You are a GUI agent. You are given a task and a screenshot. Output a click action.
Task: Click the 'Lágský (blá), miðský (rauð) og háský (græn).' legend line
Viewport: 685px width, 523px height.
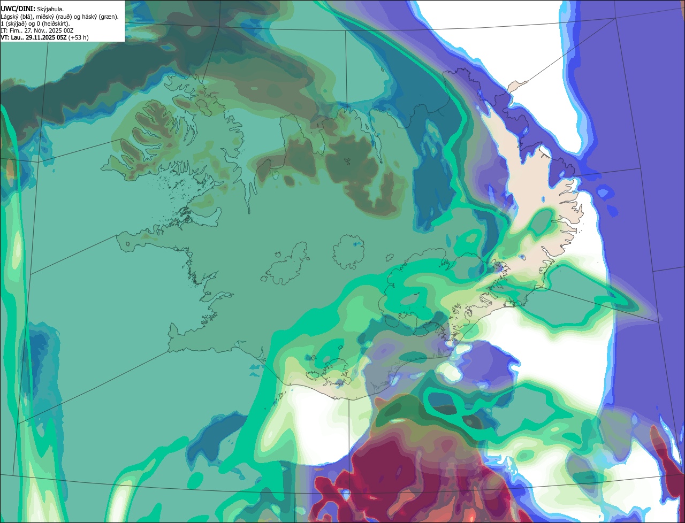[x=59, y=17]
